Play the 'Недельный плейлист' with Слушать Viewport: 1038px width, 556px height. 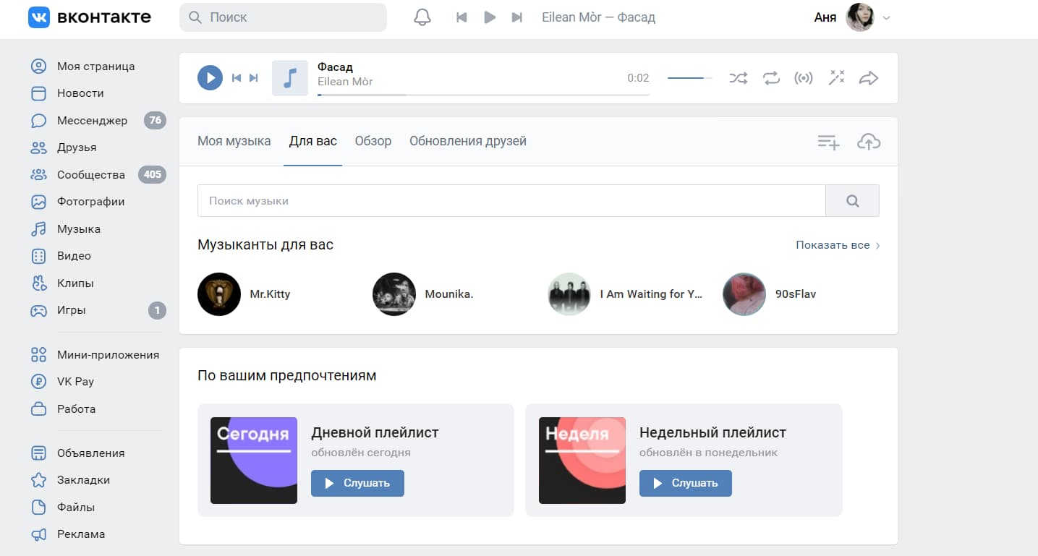click(x=685, y=483)
